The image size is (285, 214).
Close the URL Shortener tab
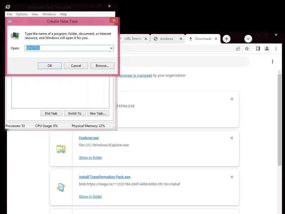[x=146, y=39]
